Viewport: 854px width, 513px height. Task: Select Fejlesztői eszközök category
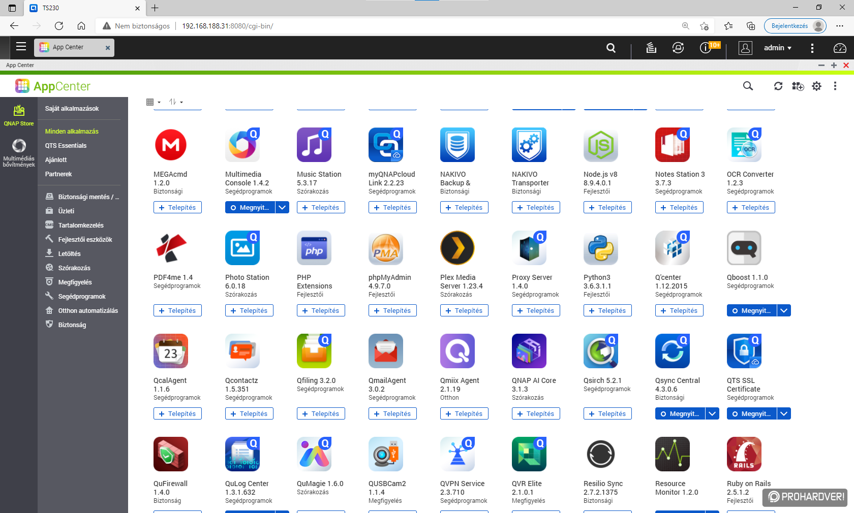click(x=85, y=240)
